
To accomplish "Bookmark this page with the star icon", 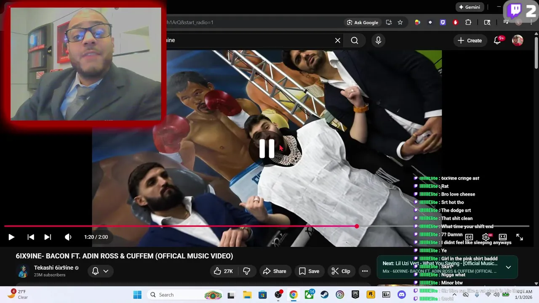I will coord(400,22).
